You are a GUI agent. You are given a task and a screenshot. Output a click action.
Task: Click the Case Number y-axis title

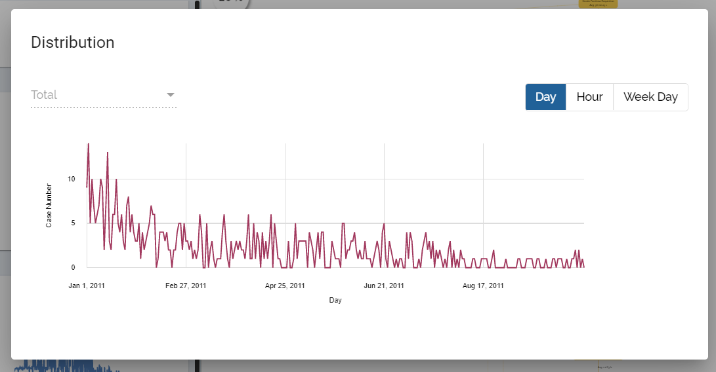point(49,206)
